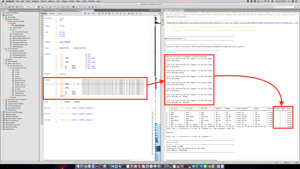Toggle rectangular selection in editor toolbar
Screen dimensions: 300x169
[x=113, y=13]
